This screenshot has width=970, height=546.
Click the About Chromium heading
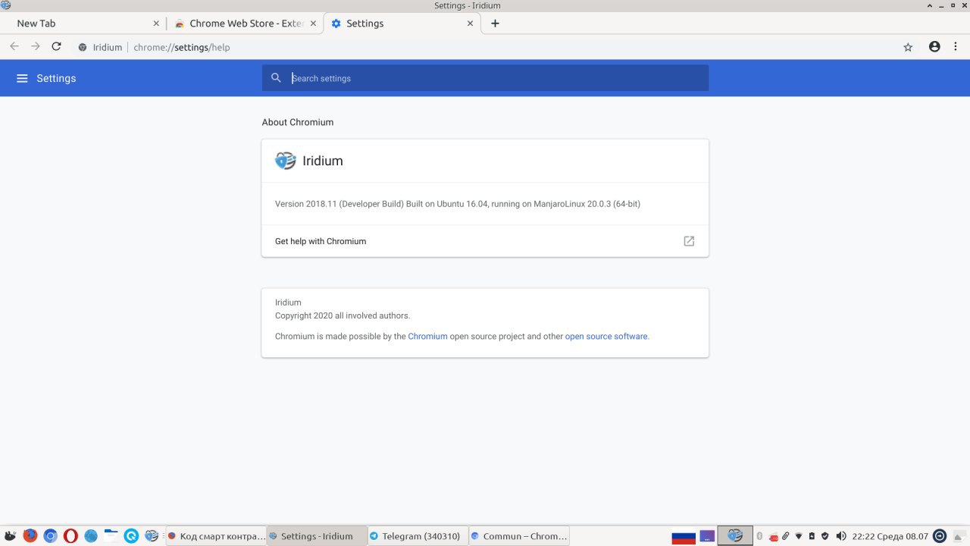[x=298, y=122]
